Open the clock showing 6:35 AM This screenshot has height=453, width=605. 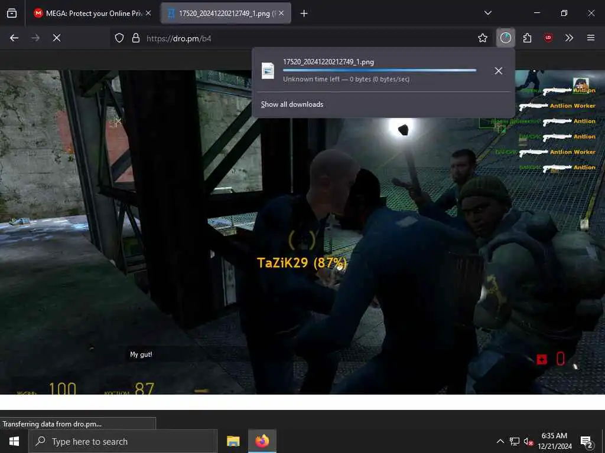coord(554,441)
